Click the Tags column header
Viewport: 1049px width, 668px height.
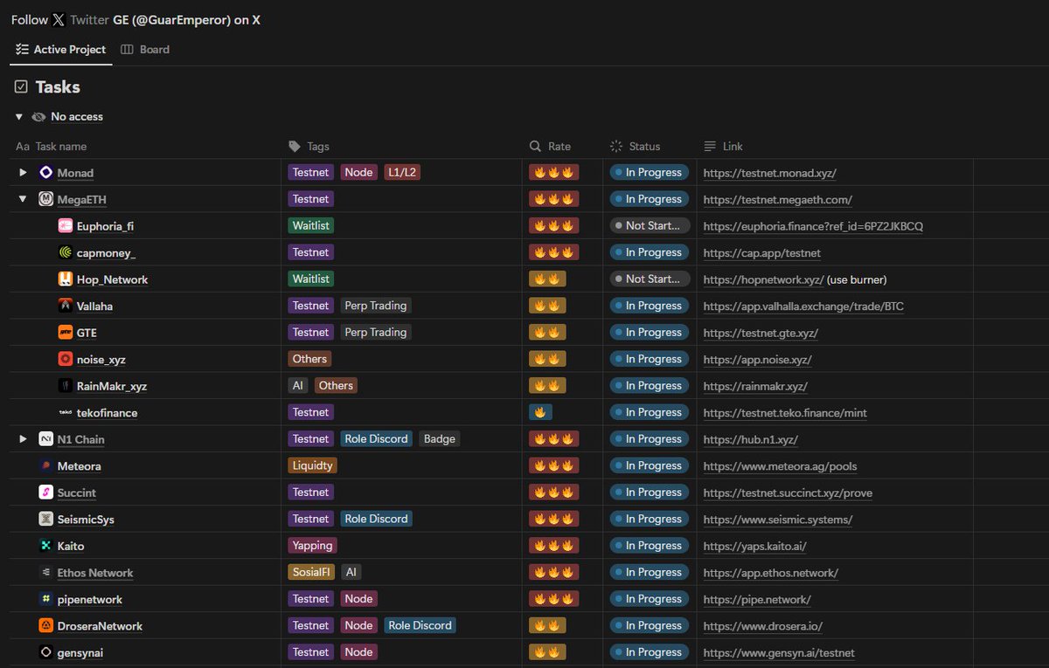tap(309, 147)
